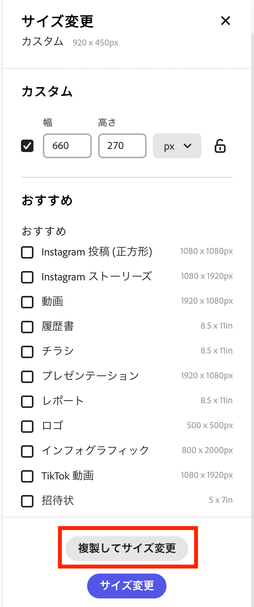This screenshot has width=254, height=607.
Task: Select プレゼンテーション size checkbox
Action: click(27, 376)
